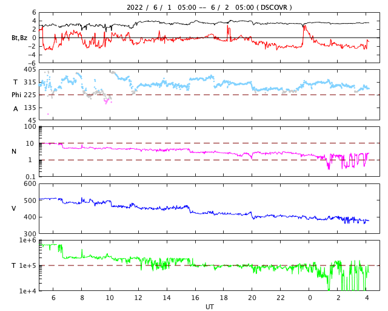Viewport: 388px width, 311px height.
Task: Click the 'A' label below Phi
Action: coord(15,109)
